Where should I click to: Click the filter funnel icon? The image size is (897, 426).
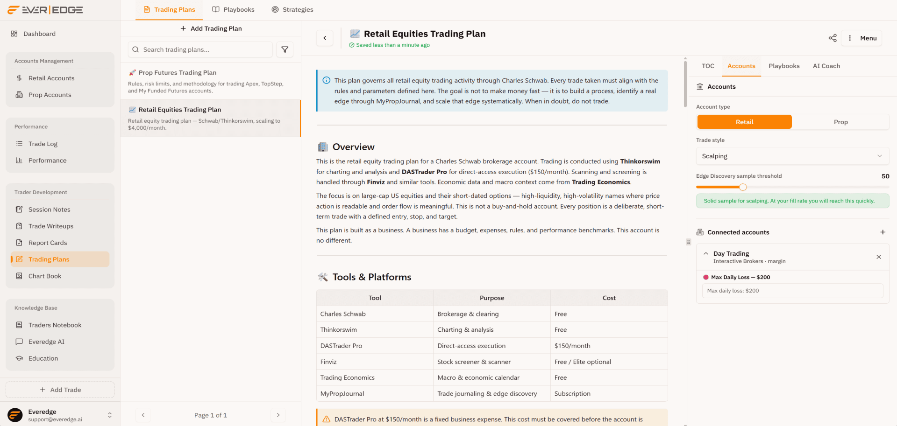coord(285,49)
